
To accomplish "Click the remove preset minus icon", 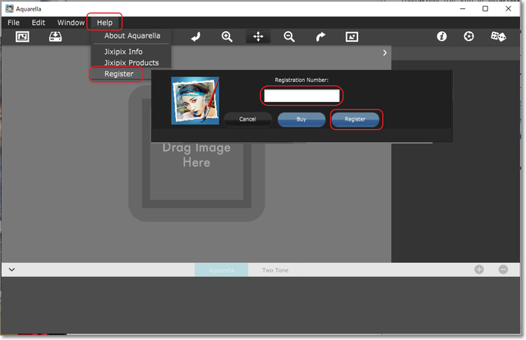I will point(503,269).
